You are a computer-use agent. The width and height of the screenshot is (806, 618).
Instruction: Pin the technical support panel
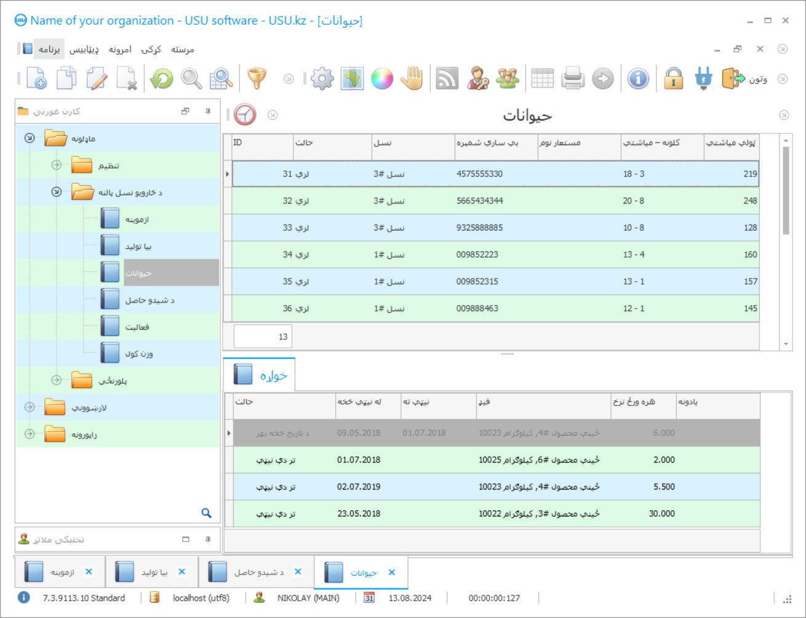click(208, 539)
